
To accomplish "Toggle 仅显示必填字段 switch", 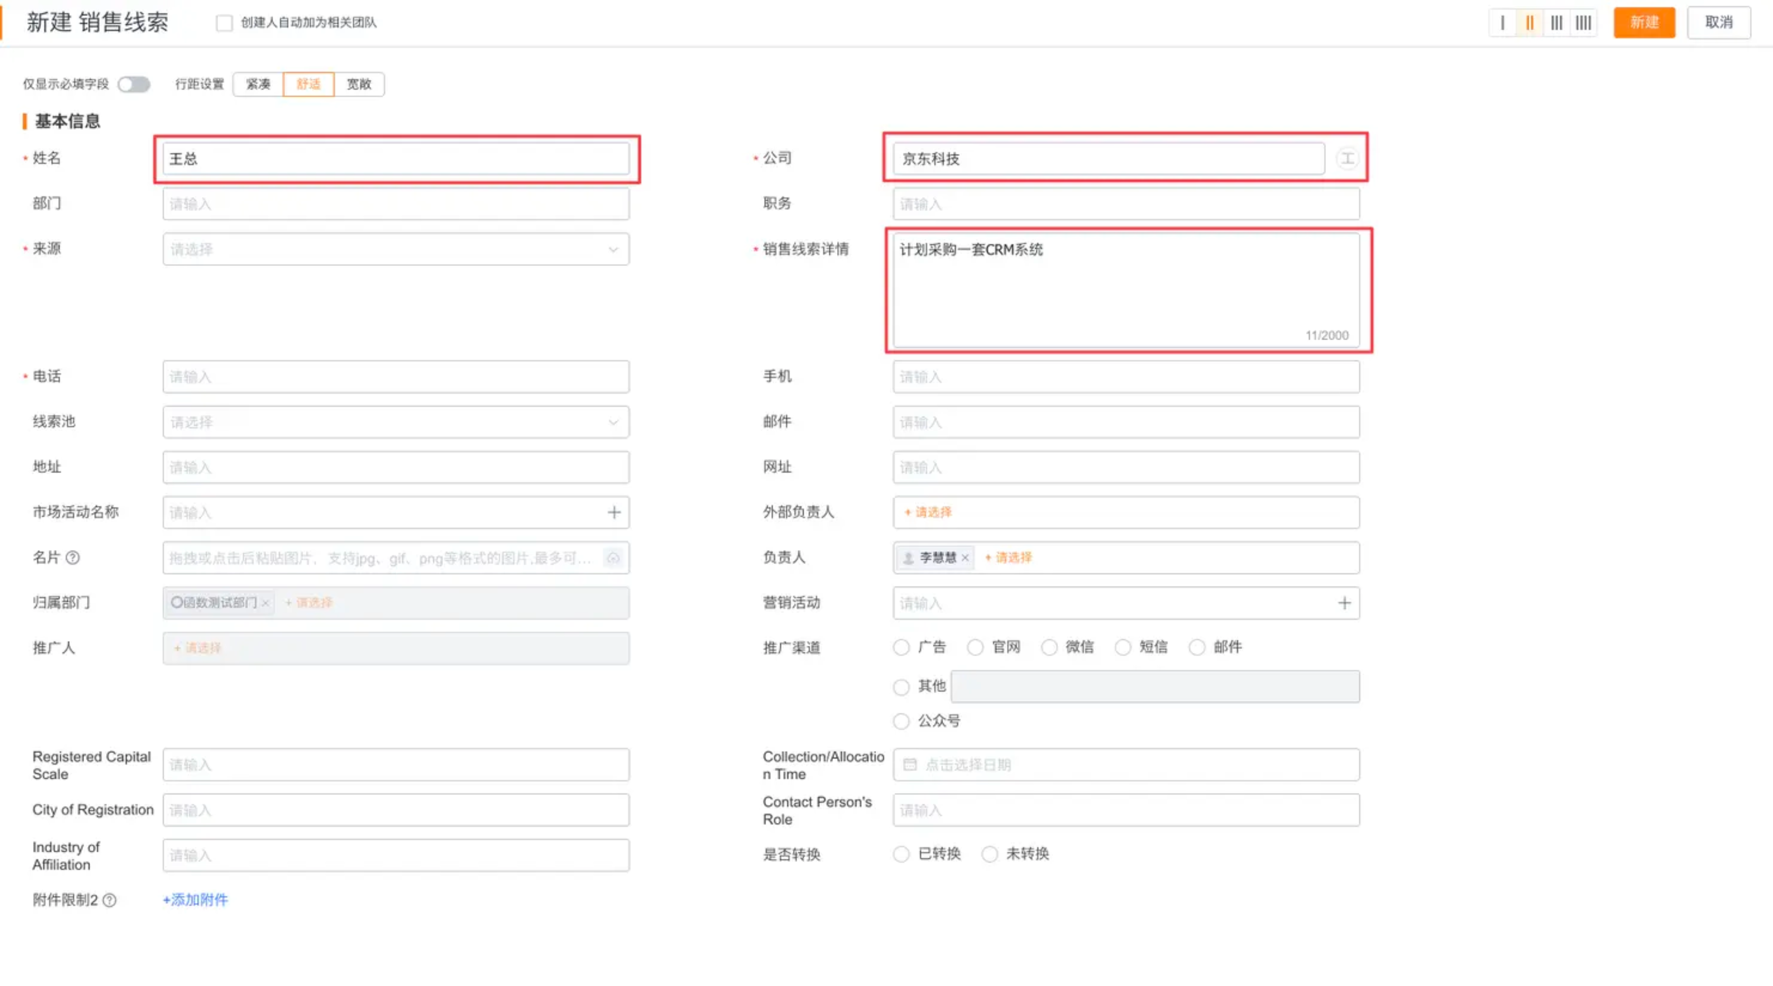I will (134, 84).
